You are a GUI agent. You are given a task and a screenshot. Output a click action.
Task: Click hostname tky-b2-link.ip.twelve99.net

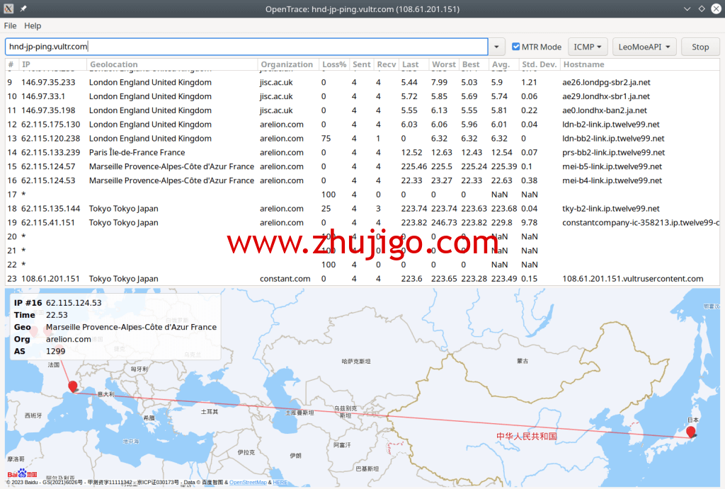point(611,209)
